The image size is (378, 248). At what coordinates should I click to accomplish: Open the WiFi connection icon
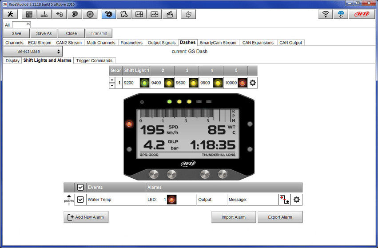pyautogui.click(x=326, y=14)
